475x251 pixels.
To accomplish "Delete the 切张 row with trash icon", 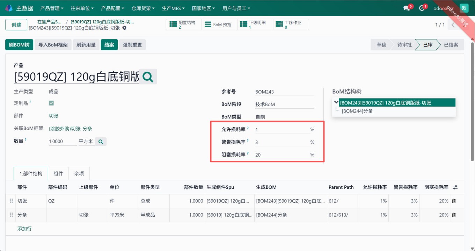I will tap(454, 201).
